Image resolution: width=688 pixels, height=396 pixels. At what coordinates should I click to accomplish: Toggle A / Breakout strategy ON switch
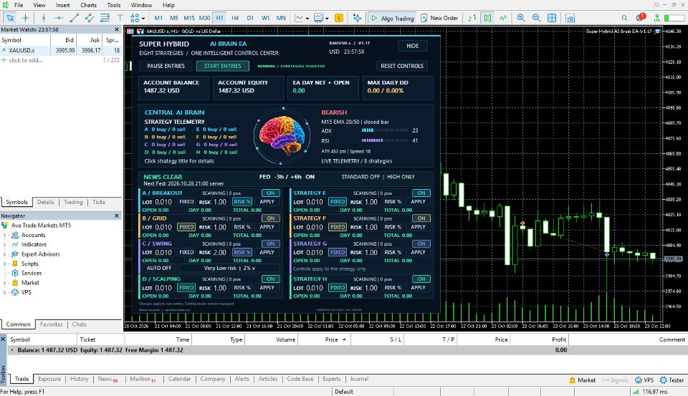tap(271, 193)
